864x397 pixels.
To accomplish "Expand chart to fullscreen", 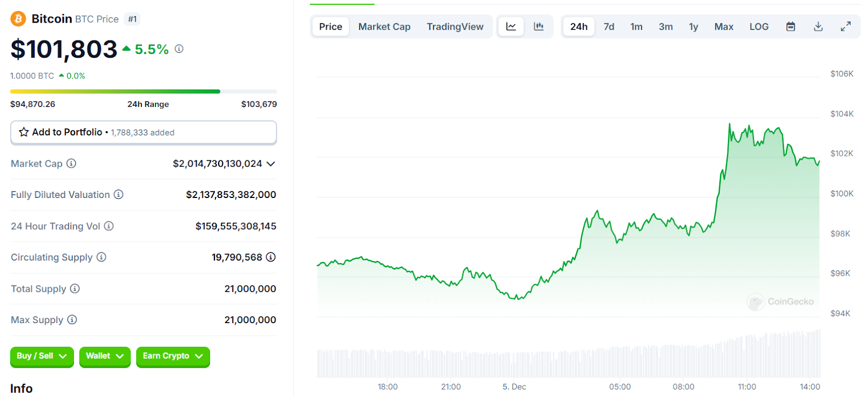I will pyautogui.click(x=846, y=26).
